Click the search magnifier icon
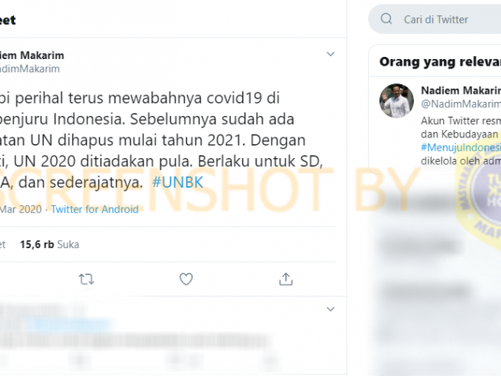The image size is (501, 376). click(x=386, y=19)
